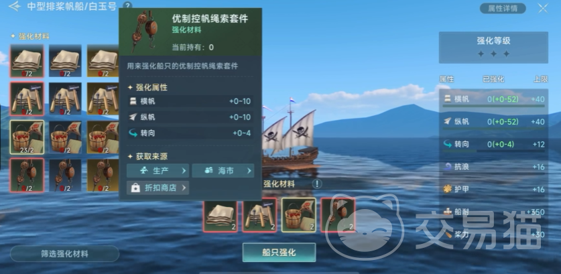Open 筛选强化材料 filter button
Screen dimensions: 561x274
(64, 254)
